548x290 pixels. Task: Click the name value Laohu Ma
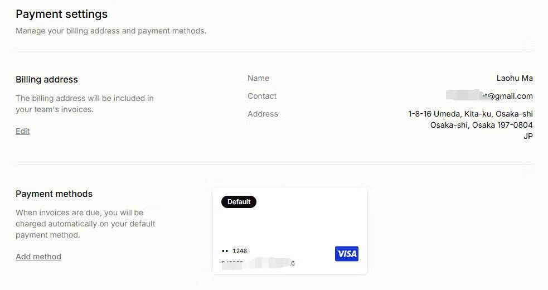pyautogui.click(x=515, y=78)
